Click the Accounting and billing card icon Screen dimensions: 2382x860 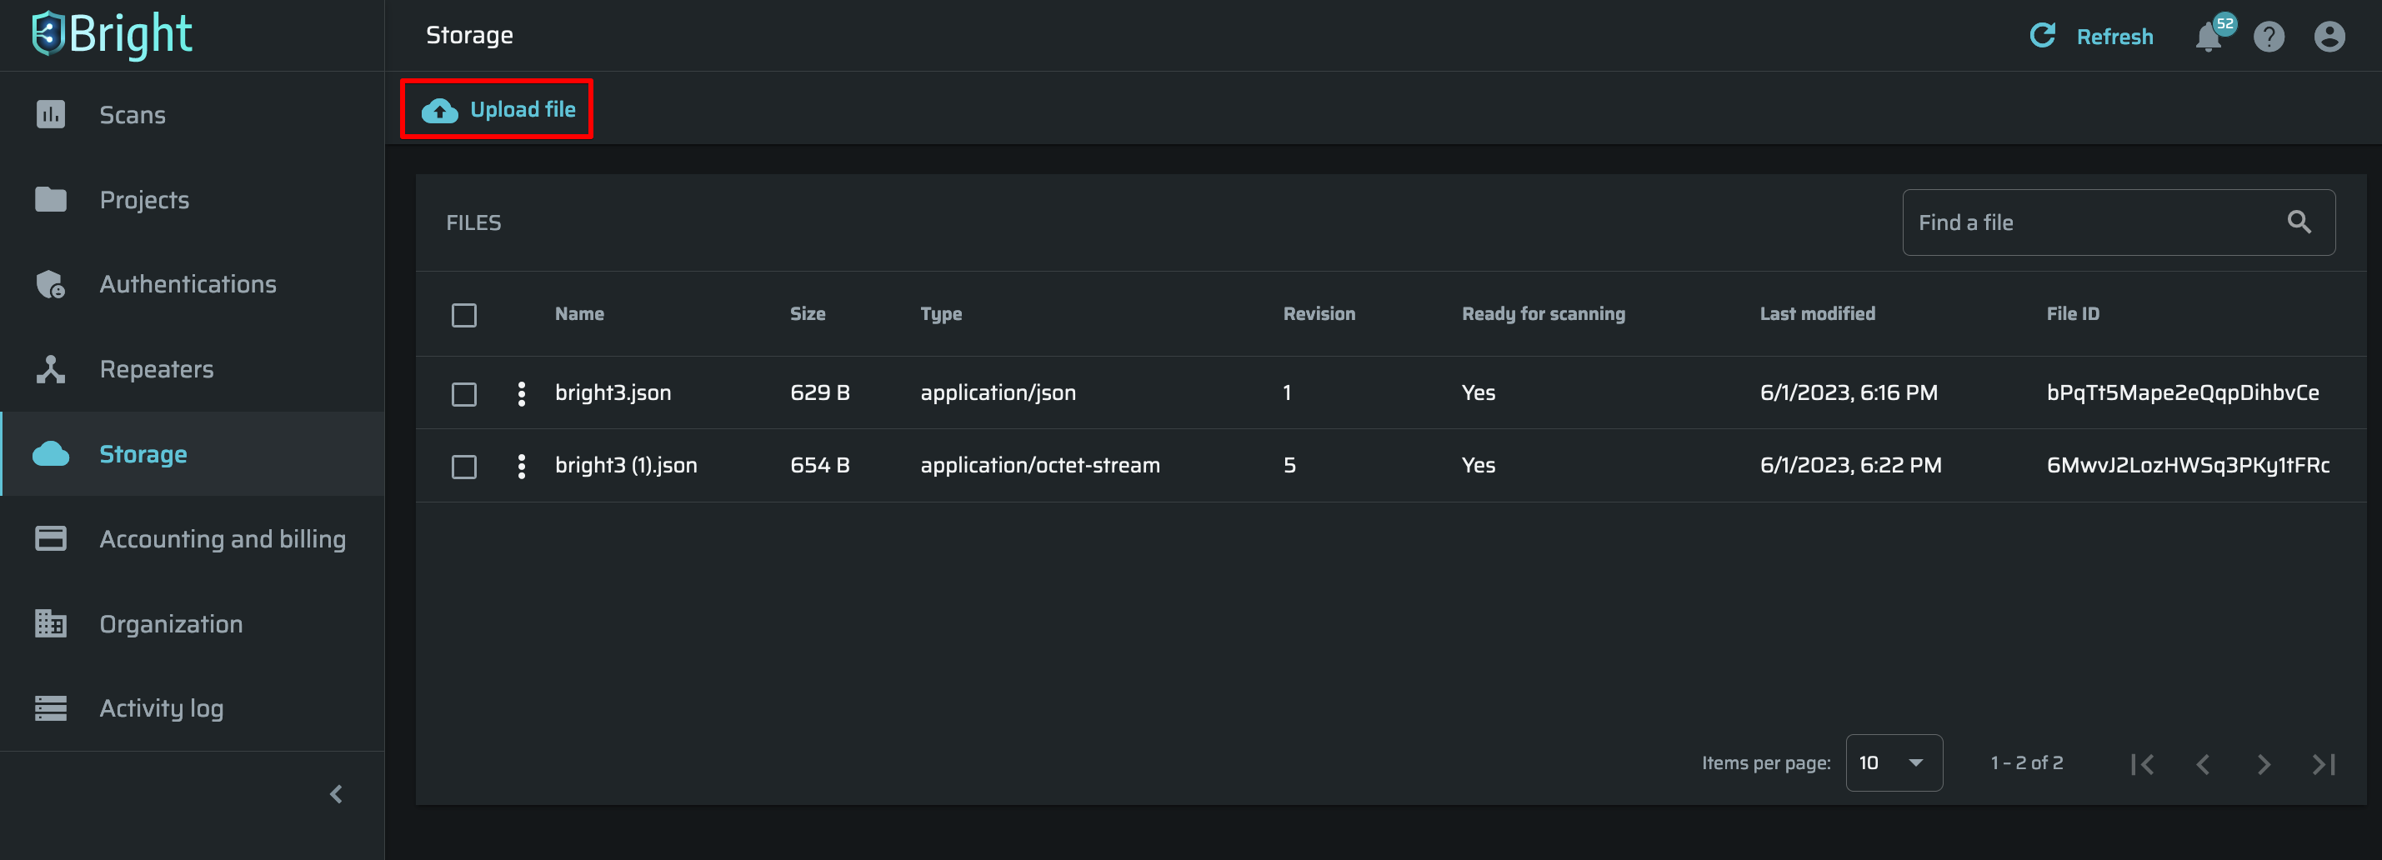point(51,538)
